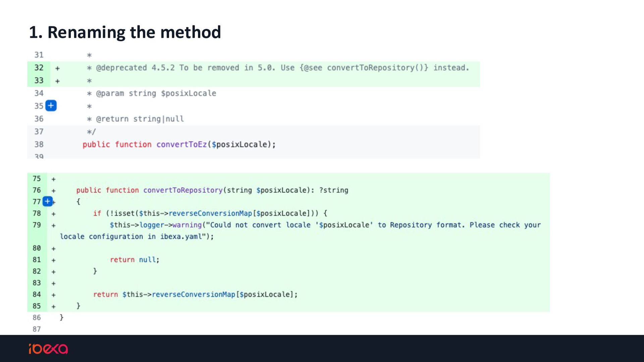Click the logger warning call on line 79
Viewport: 644px width, 362px height.
click(x=156, y=225)
